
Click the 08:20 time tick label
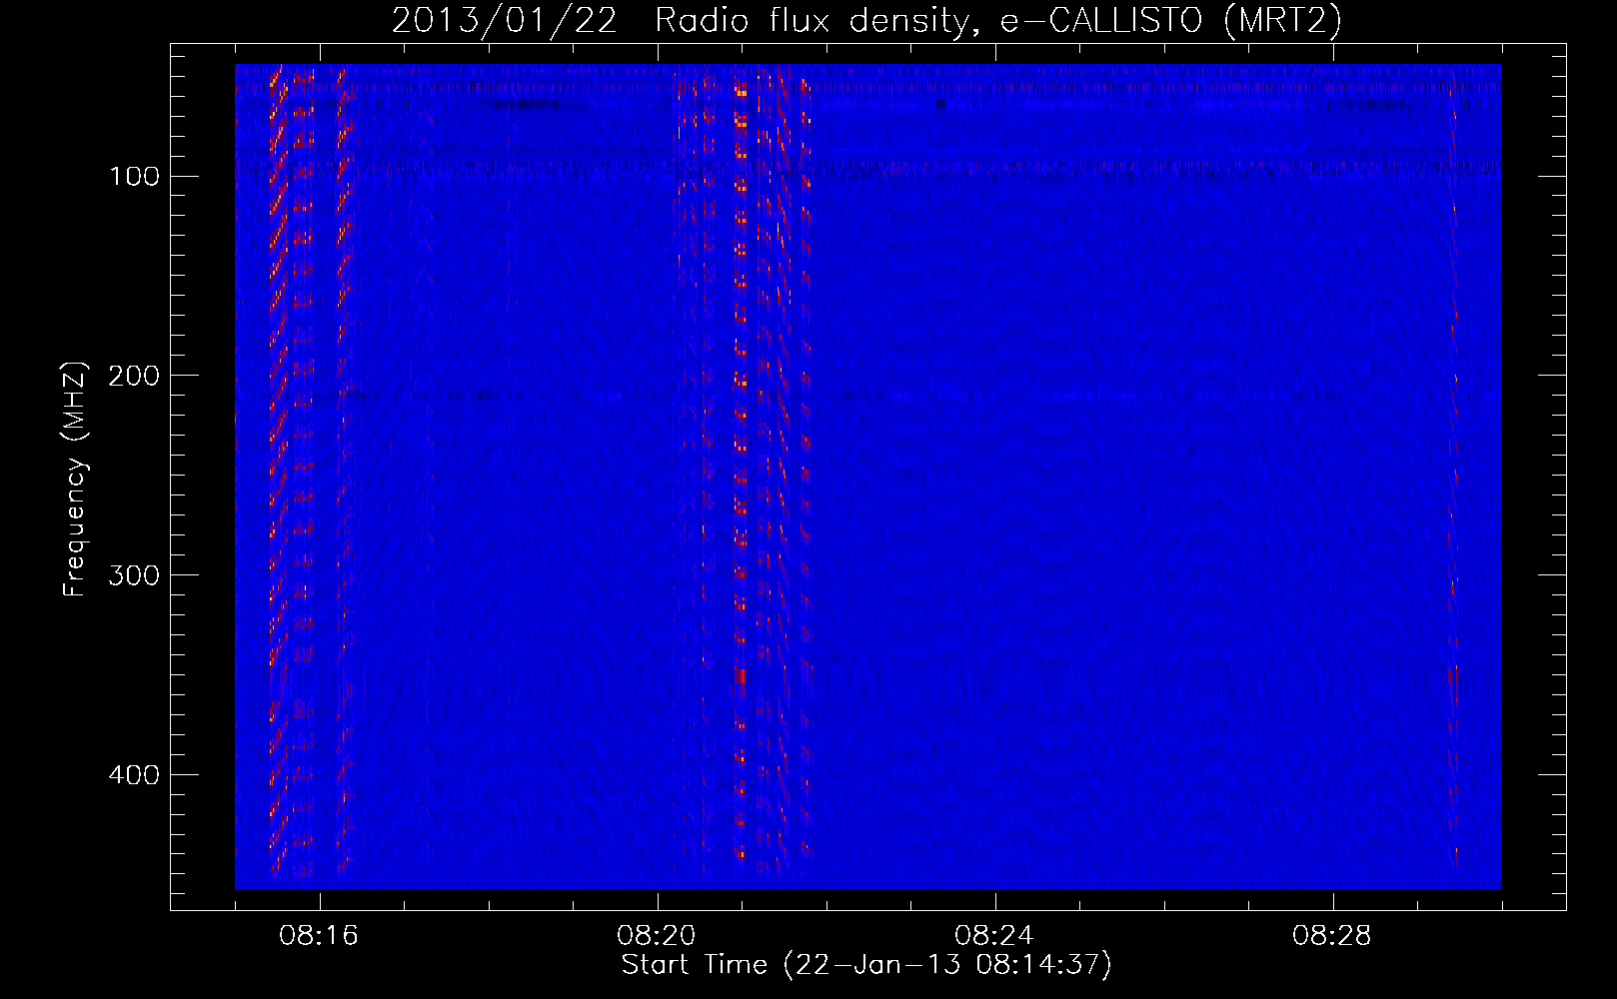657,936
